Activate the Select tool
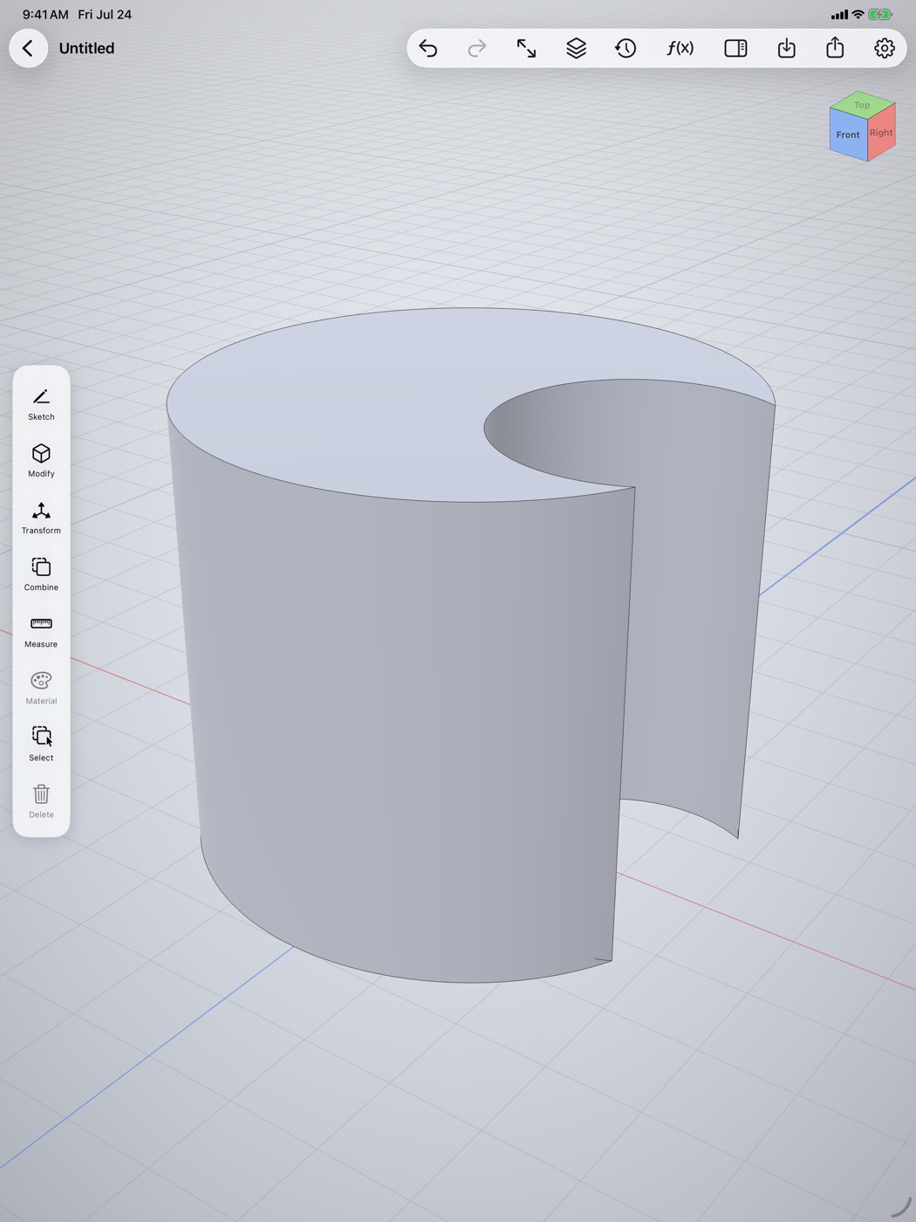The image size is (916, 1222). pyautogui.click(x=41, y=745)
